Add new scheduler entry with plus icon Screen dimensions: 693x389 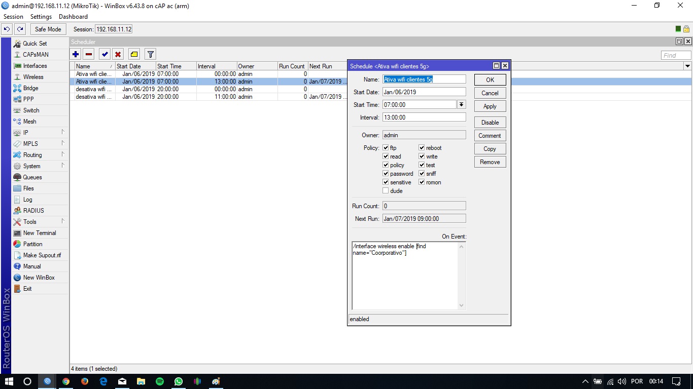[x=76, y=54]
